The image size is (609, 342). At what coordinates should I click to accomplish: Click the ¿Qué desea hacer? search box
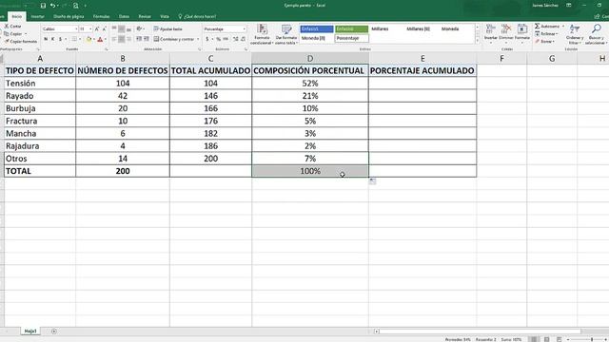point(197,17)
